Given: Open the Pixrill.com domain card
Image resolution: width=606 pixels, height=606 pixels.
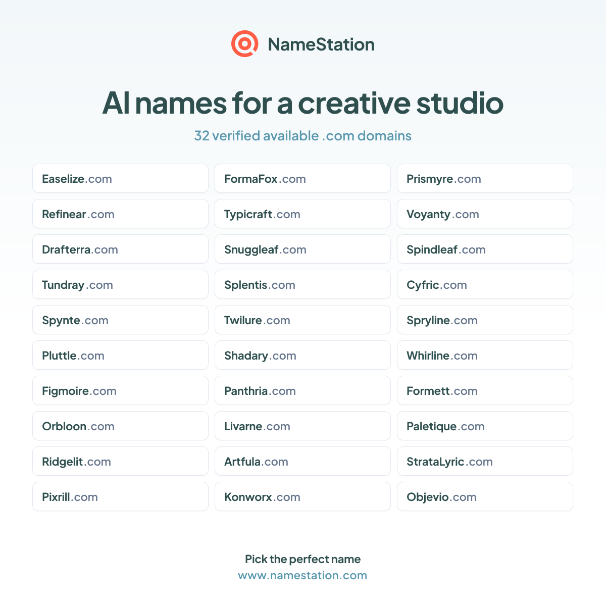Looking at the screenshot, I should [120, 496].
